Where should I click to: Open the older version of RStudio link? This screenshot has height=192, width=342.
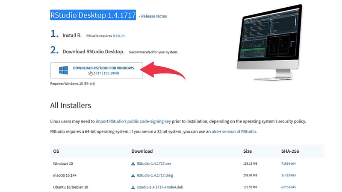pos(233,131)
